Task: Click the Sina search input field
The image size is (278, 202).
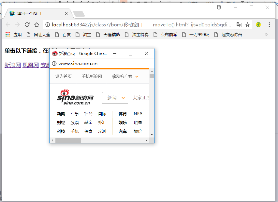Action: [x=139, y=98]
